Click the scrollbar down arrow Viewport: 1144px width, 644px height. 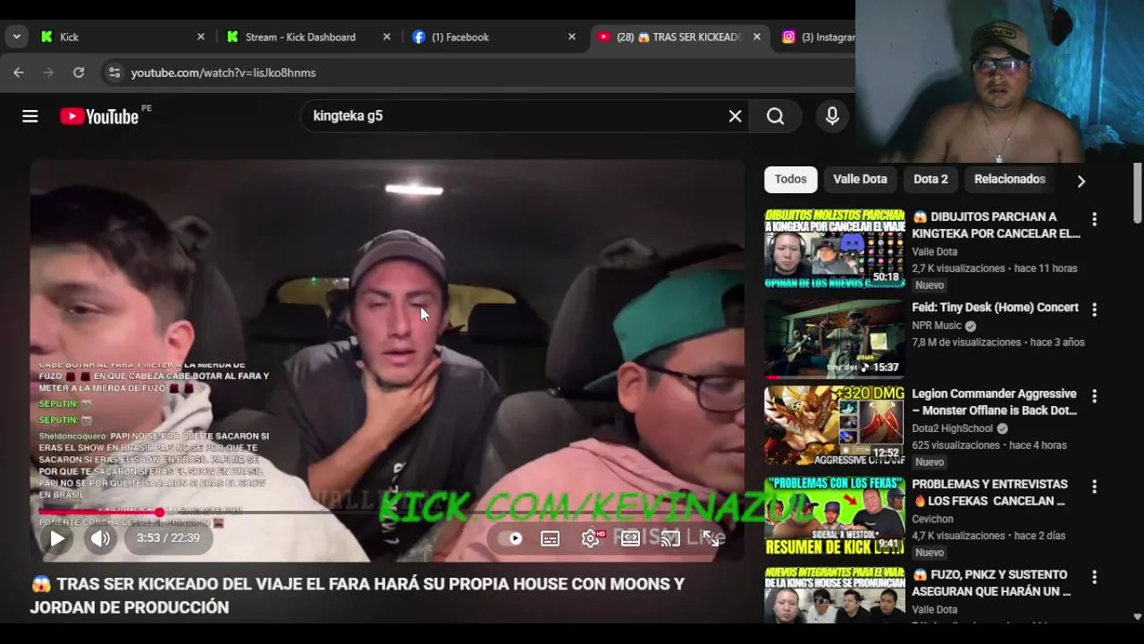pyautogui.click(x=1137, y=616)
